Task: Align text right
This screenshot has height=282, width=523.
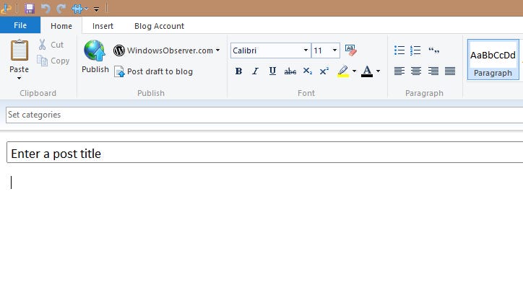Action: point(433,71)
